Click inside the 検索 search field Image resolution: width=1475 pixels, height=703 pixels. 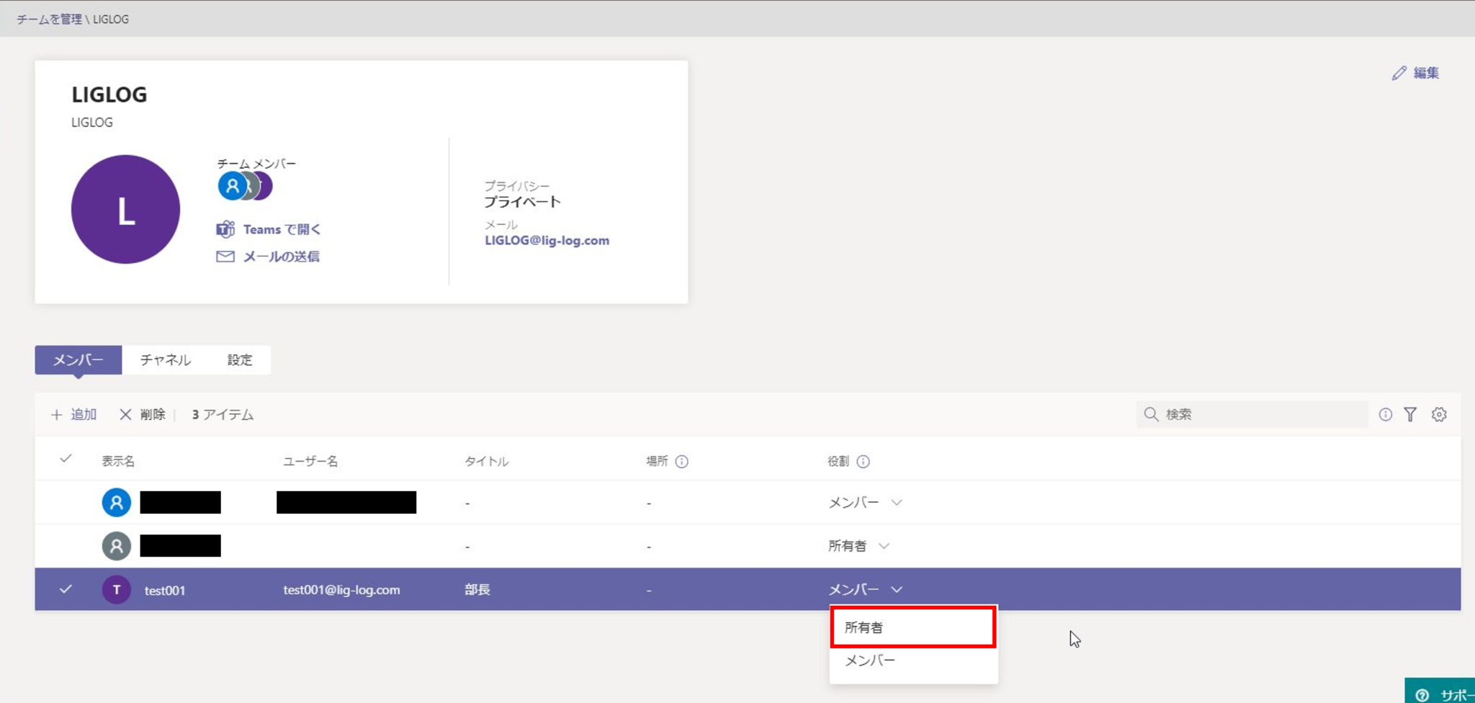tap(1253, 414)
